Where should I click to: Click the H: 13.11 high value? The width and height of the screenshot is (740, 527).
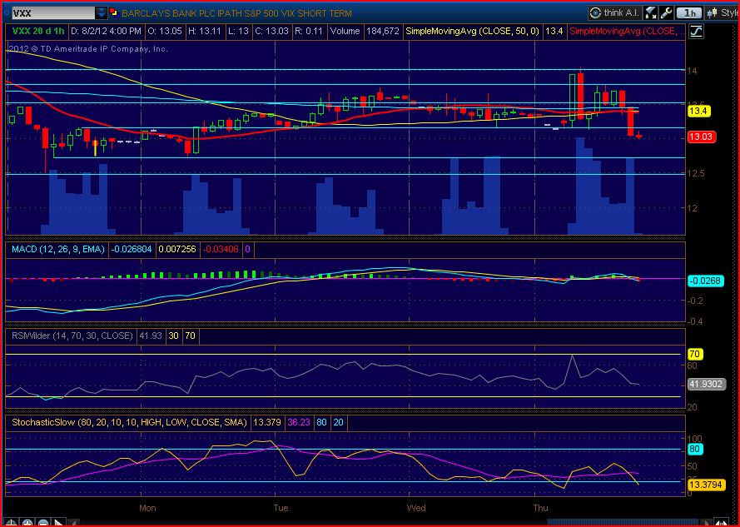(206, 31)
